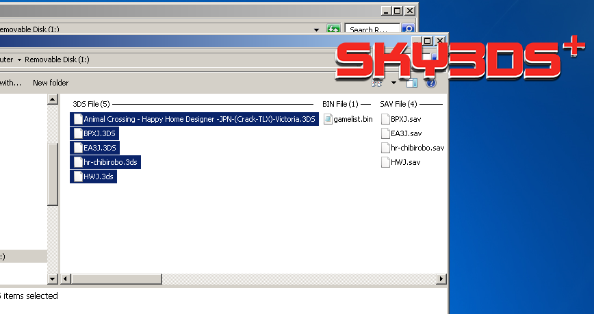594x314 pixels.
Task: Select the HWJ.sav file
Action: pyautogui.click(x=400, y=162)
